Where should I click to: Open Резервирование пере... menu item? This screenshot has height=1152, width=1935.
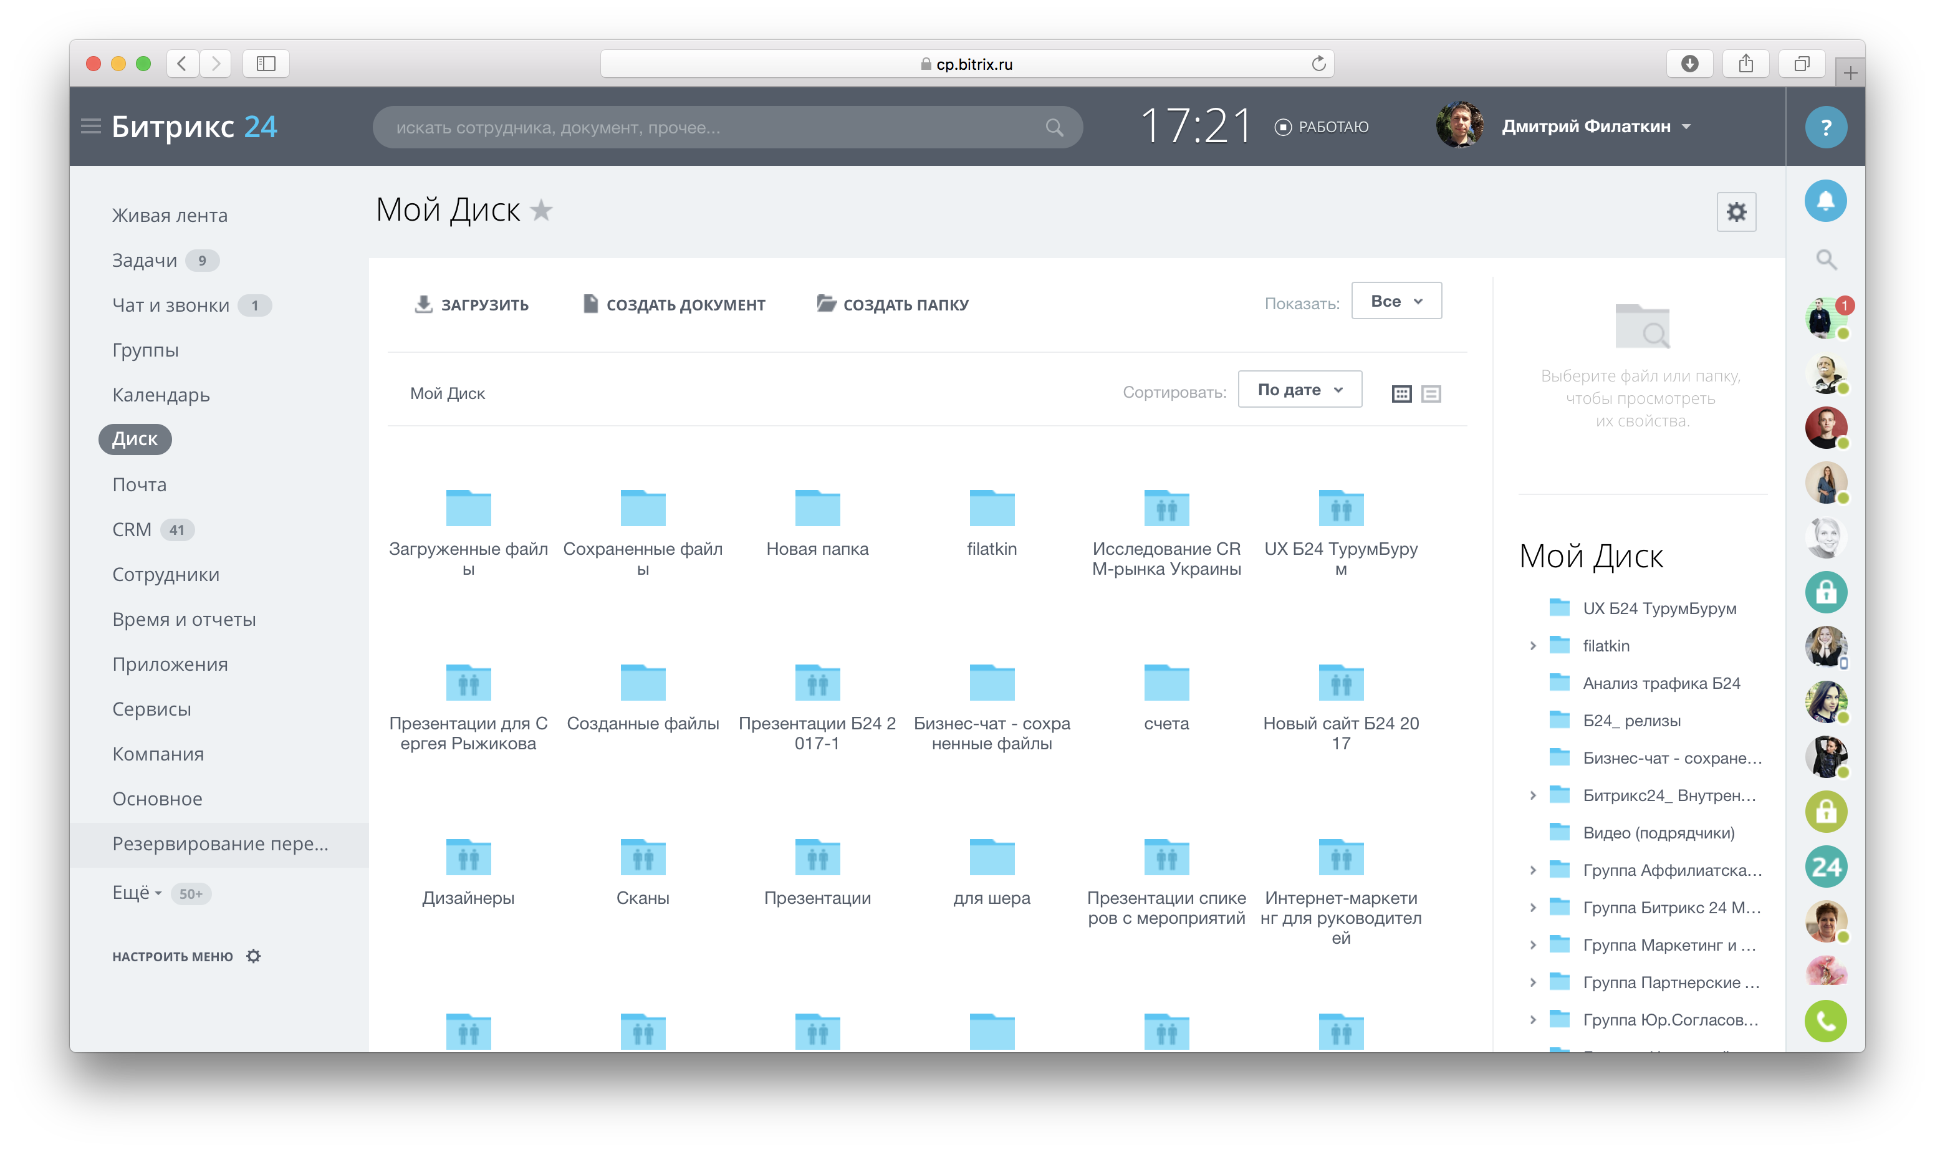[219, 844]
